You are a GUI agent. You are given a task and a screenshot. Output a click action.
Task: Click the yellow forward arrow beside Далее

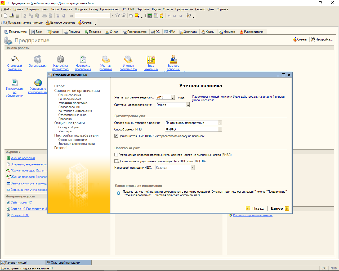(287, 208)
